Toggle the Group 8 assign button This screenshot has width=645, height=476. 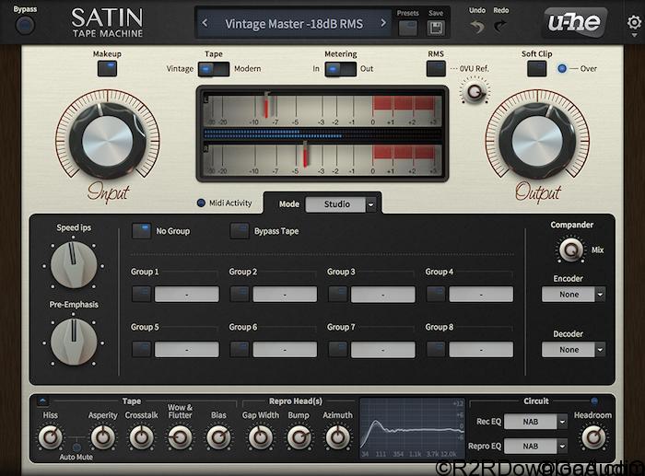[436, 349]
